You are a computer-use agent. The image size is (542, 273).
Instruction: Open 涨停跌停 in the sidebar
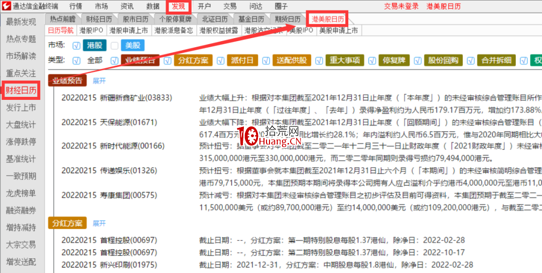click(x=21, y=142)
